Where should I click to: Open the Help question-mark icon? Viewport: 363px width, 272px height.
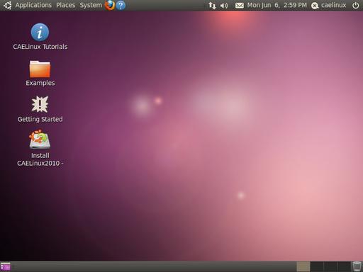click(121, 5)
